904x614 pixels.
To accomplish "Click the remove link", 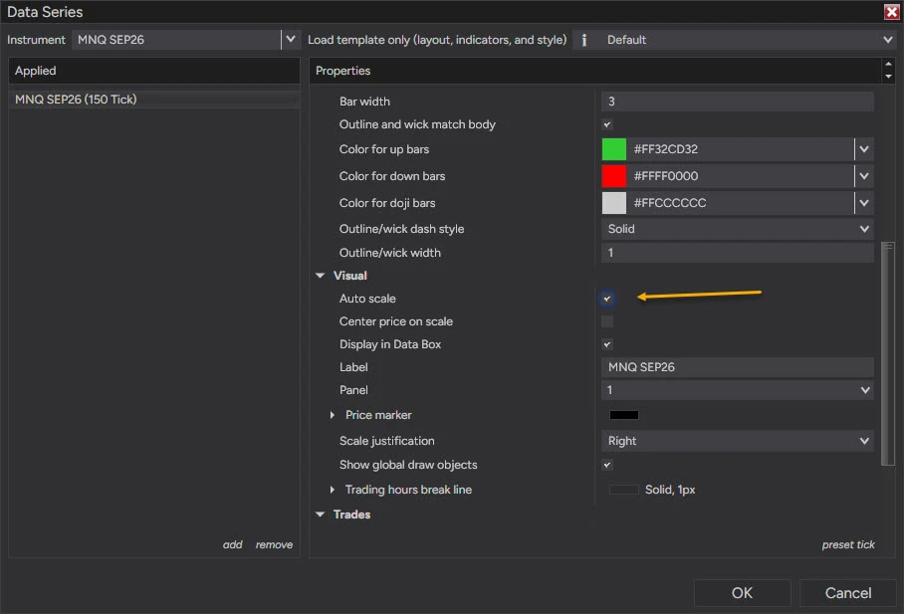I will tap(274, 544).
